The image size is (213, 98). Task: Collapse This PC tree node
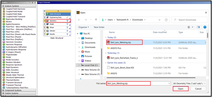tap(77, 34)
